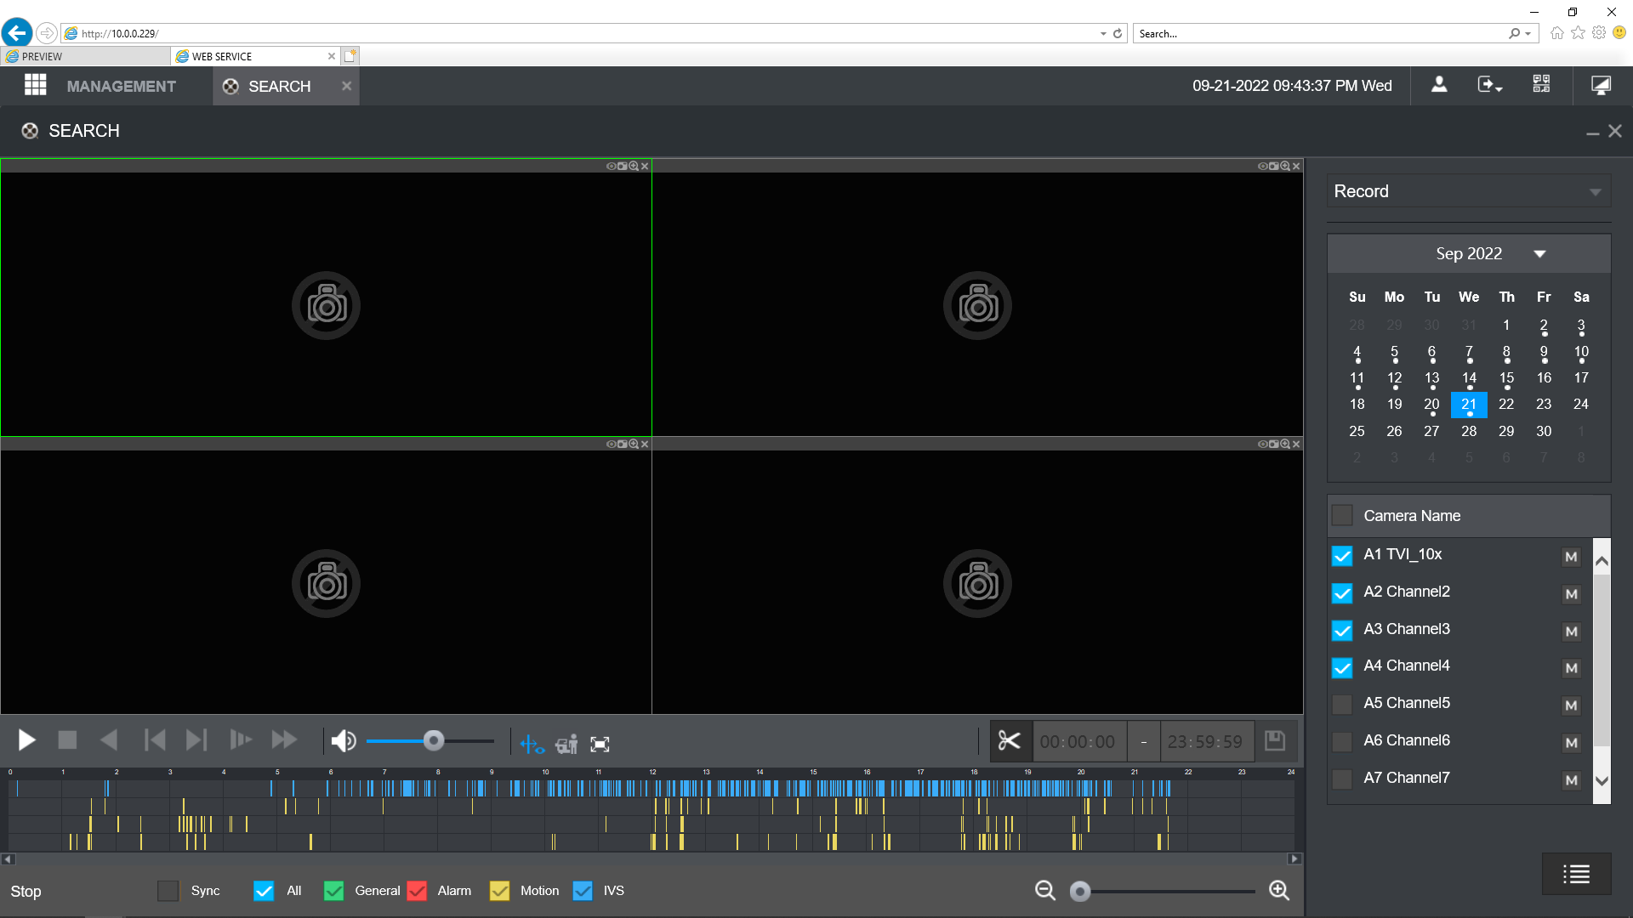Open the display output monitor icon
The height and width of the screenshot is (918, 1633).
(1601, 85)
